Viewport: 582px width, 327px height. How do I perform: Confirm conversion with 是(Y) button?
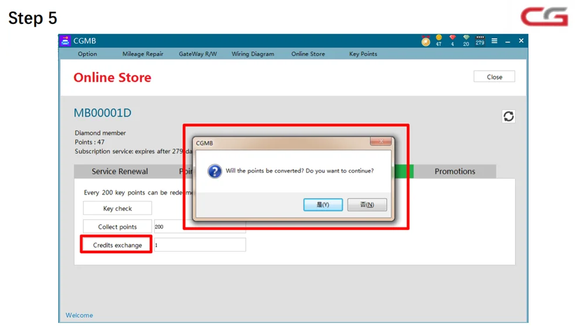point(323,205)
